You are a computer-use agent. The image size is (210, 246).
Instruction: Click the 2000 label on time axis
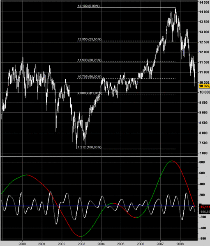pyautogui.click(x=22, y=244)
